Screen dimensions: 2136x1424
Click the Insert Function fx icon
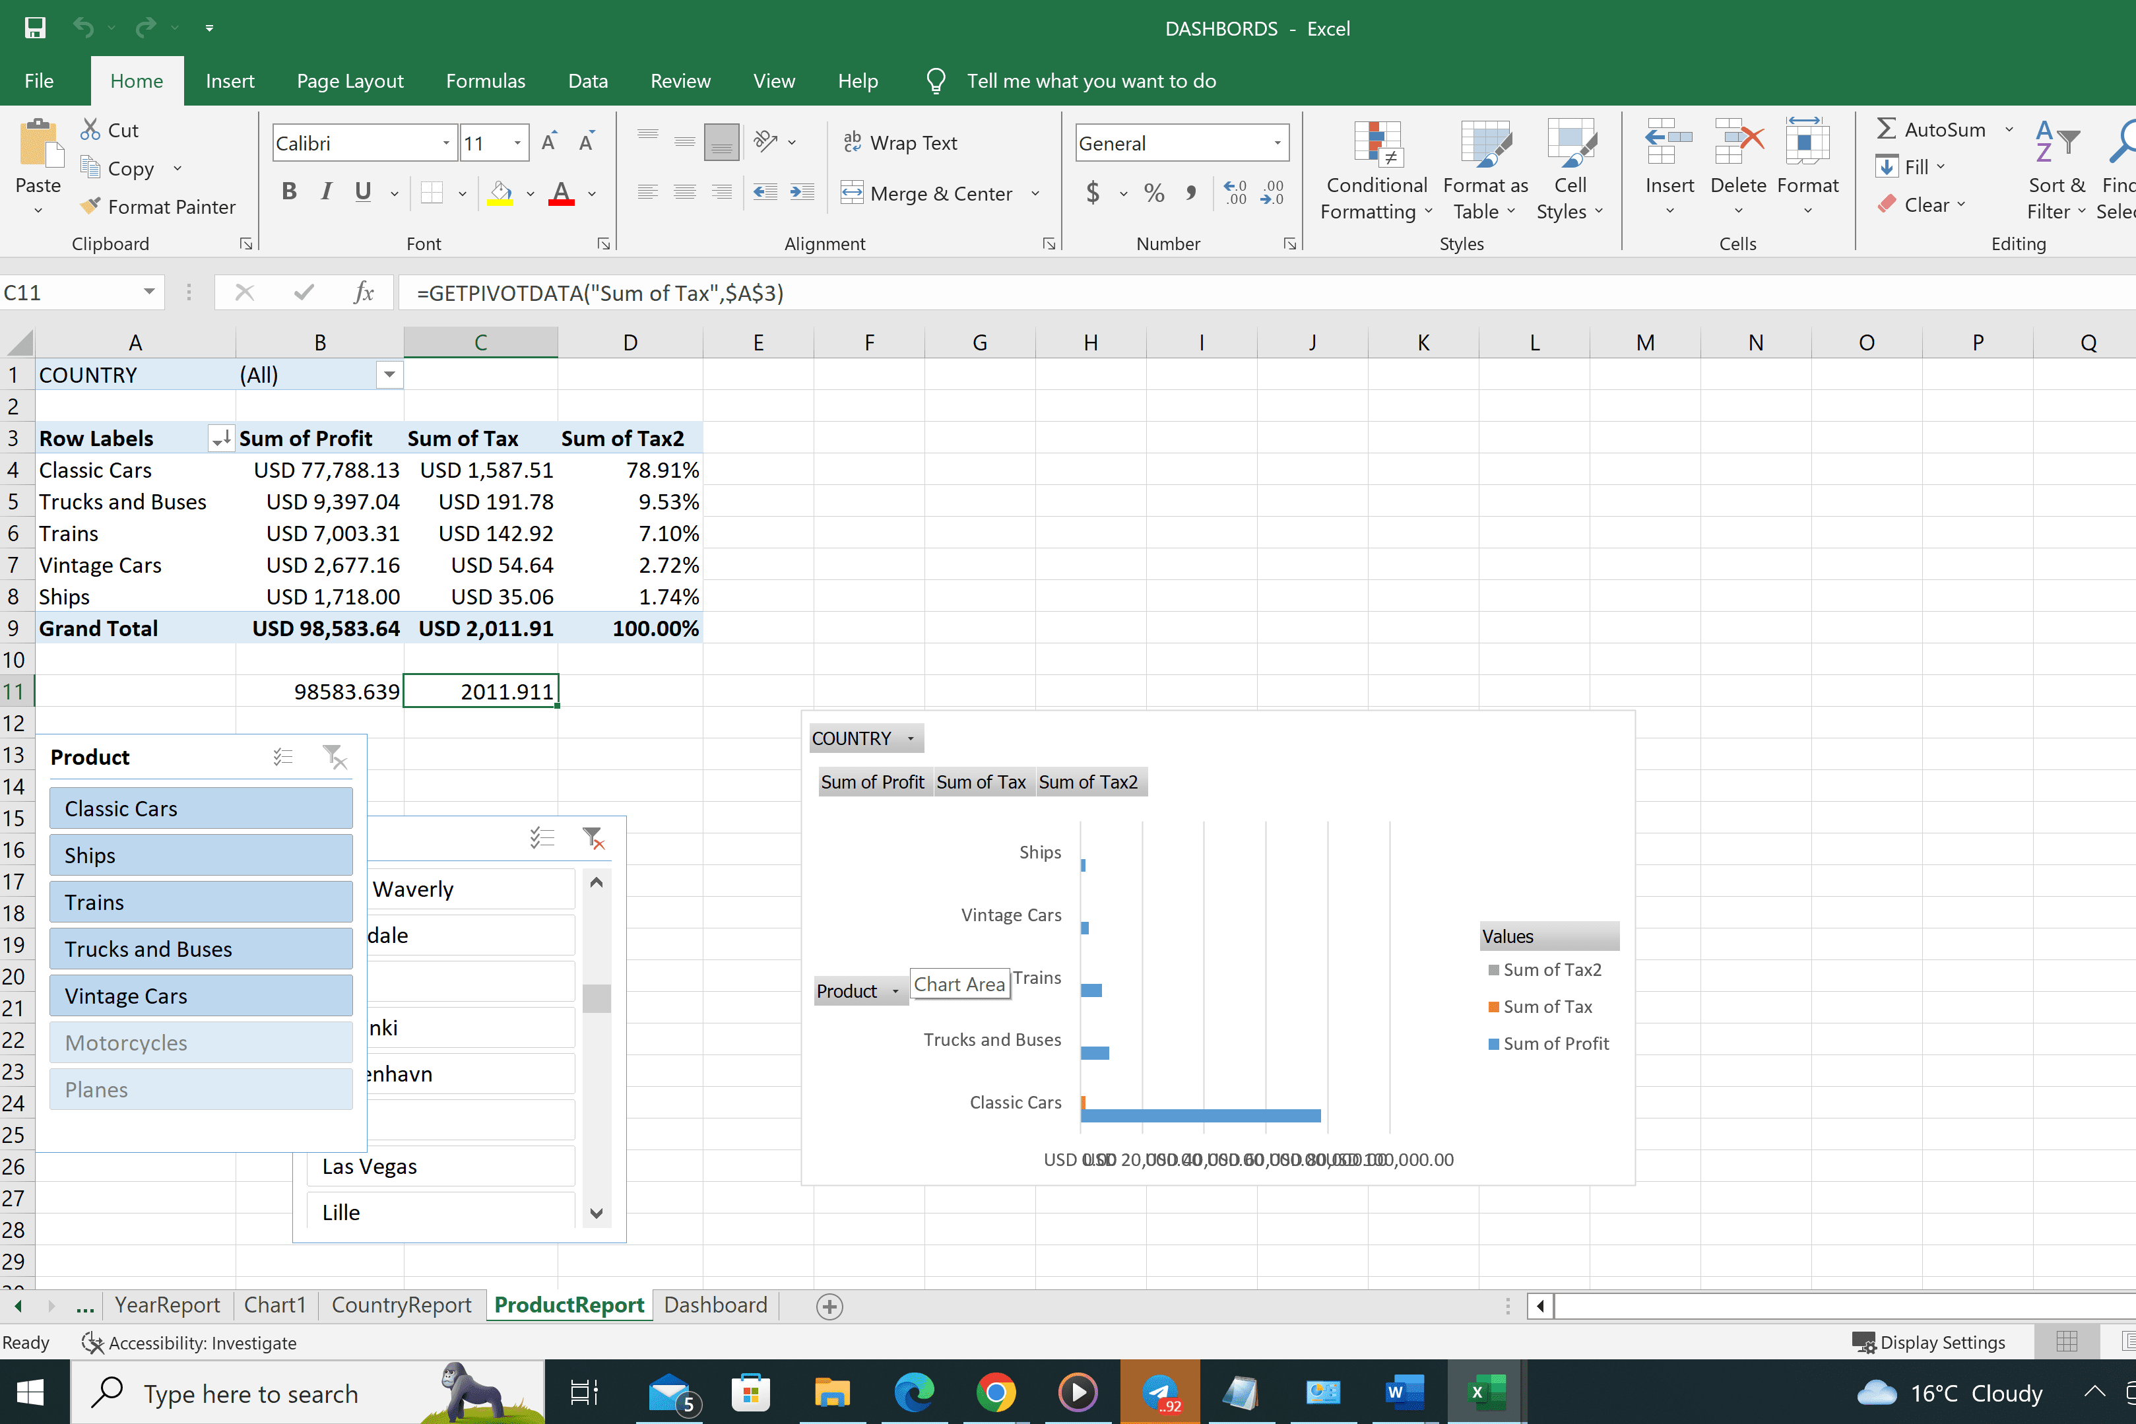coord(364,292)
